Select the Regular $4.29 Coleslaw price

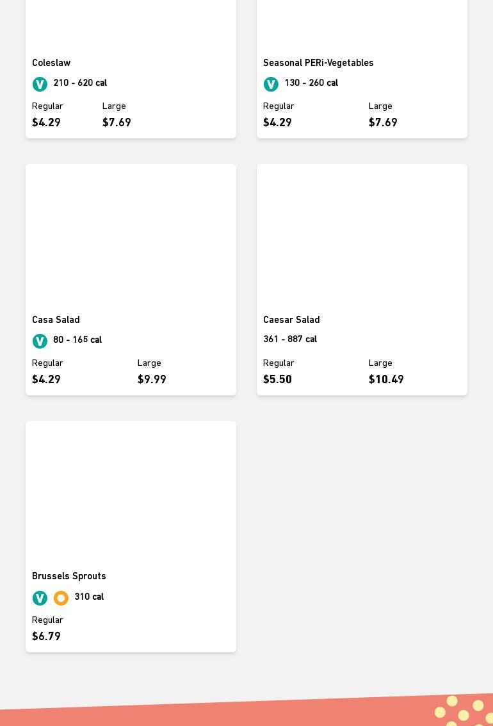(x=46, y=122)
